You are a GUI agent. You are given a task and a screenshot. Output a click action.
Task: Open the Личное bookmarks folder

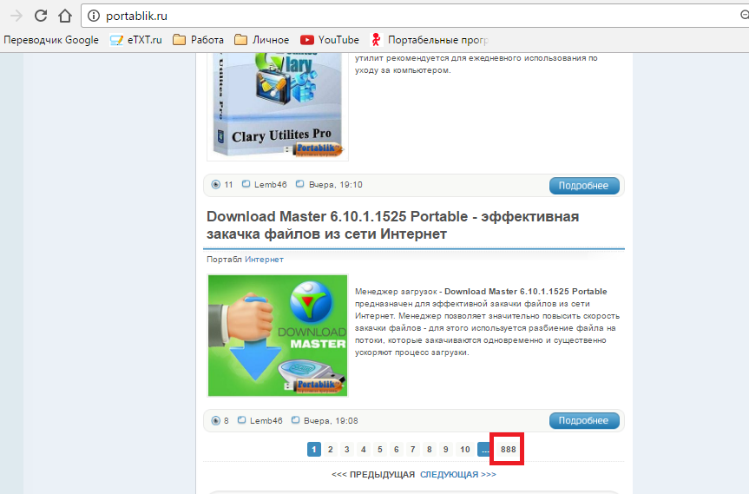(x=262, y=40)
